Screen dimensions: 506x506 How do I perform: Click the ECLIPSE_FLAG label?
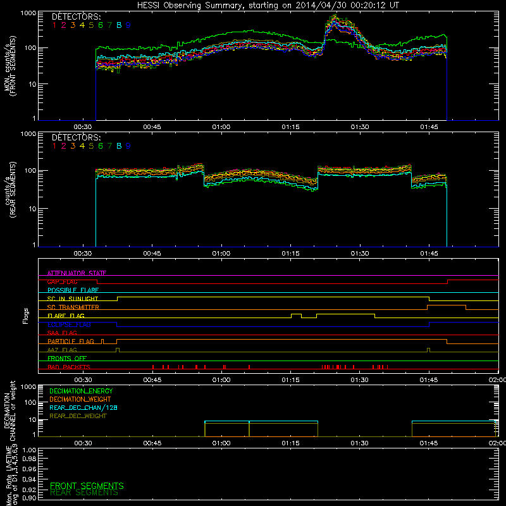click(69, 324)
